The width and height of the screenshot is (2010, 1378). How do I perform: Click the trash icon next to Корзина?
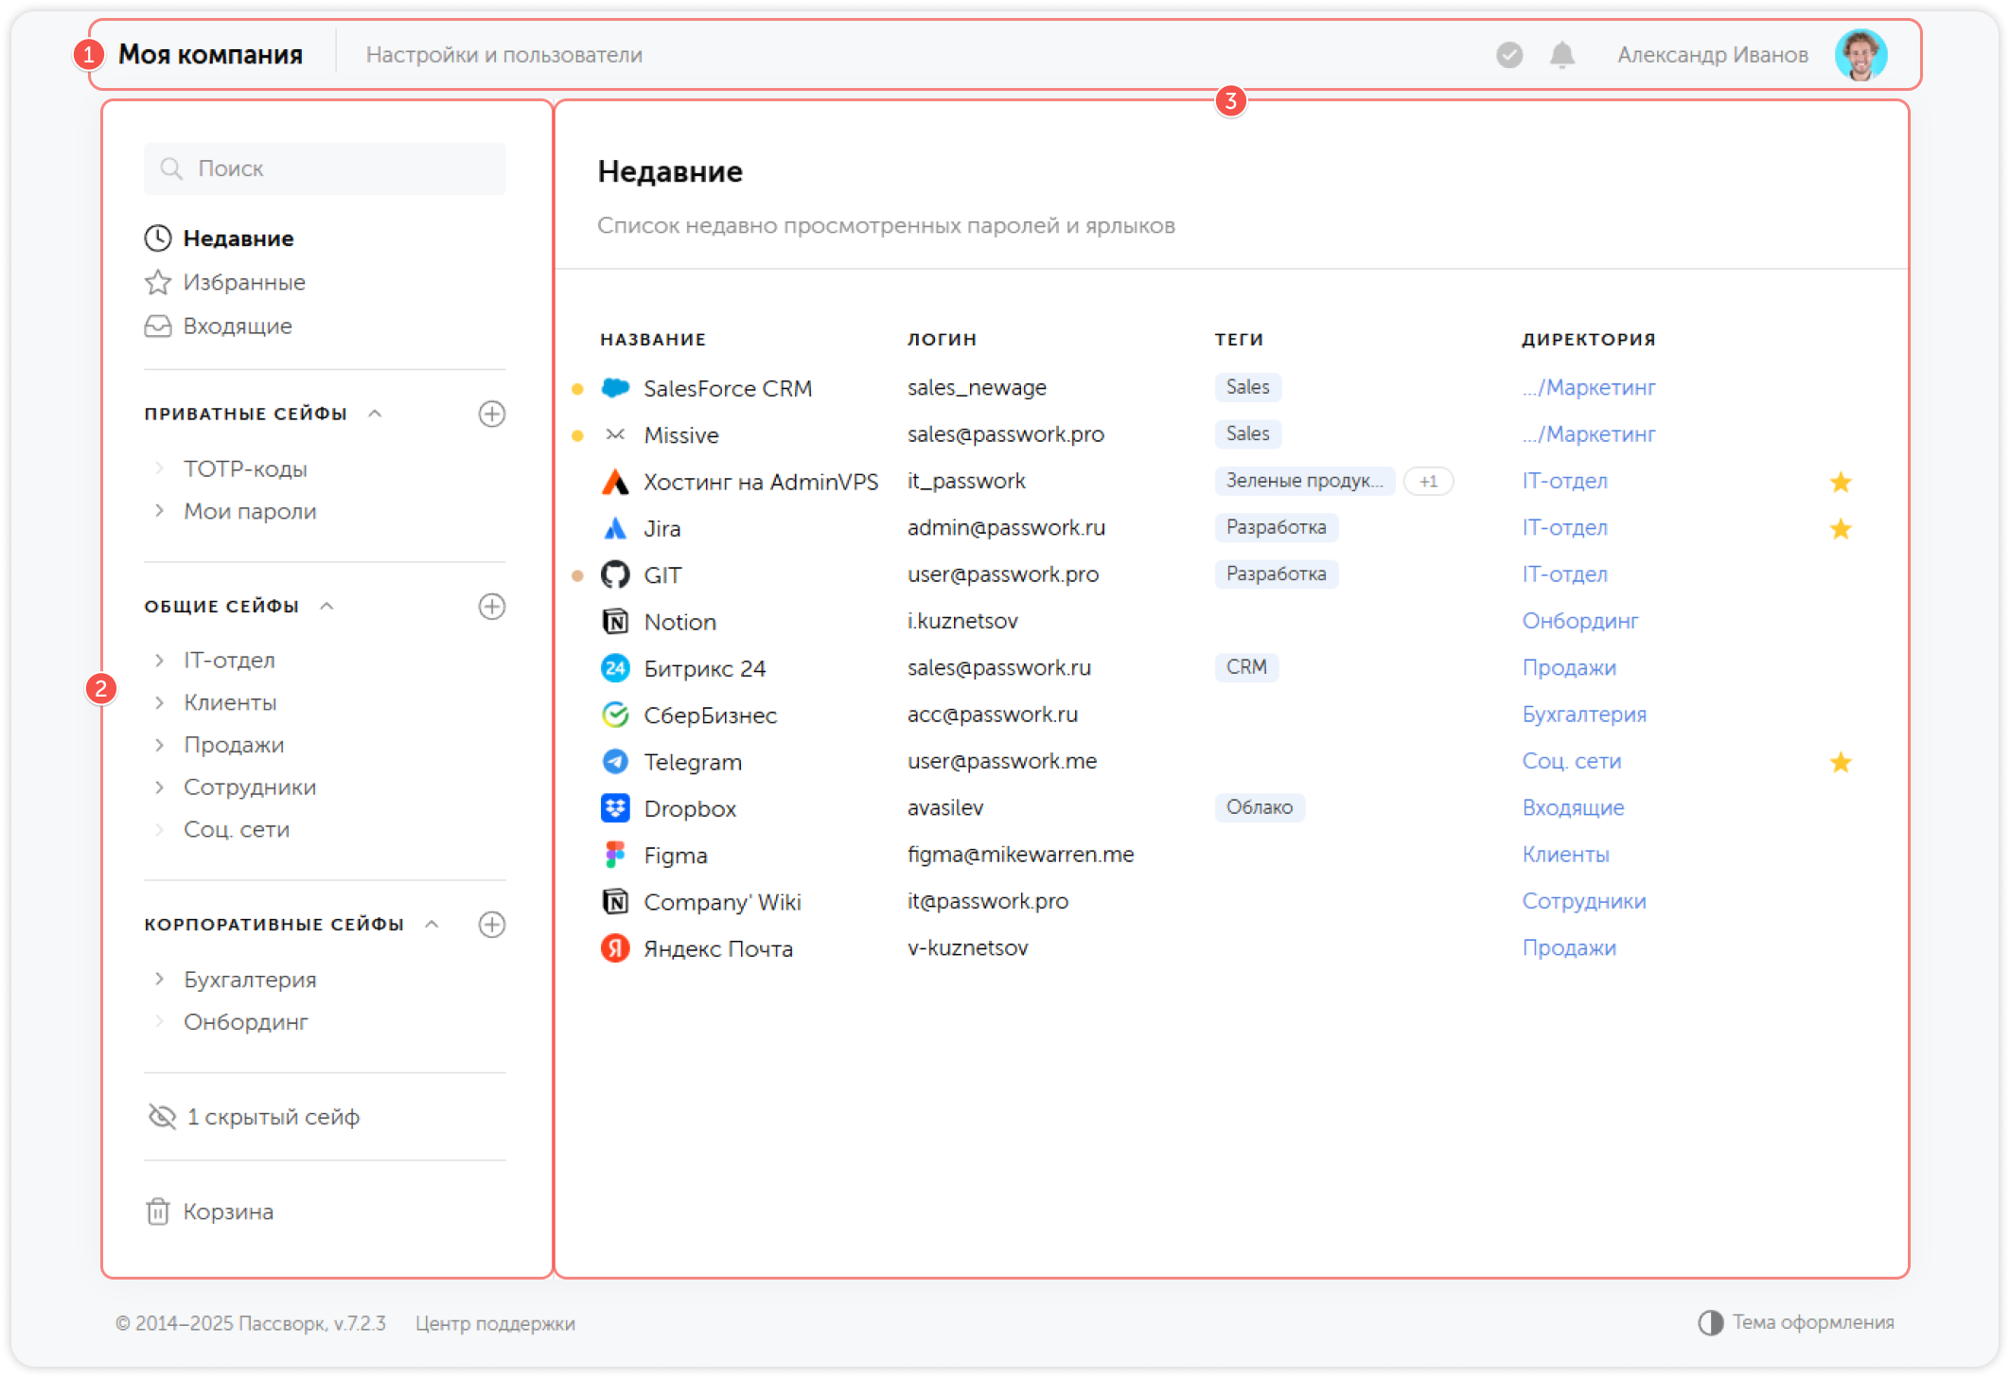pyautogui.click(x=158, y=1211)
